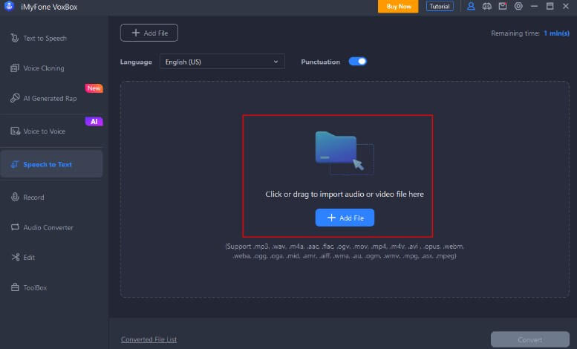Click the top outlined Add File button
The image size is (577, 349).
[x=149, y=33]
